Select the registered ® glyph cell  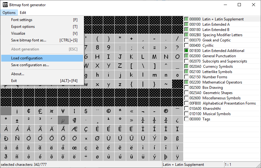click(166, 111)
